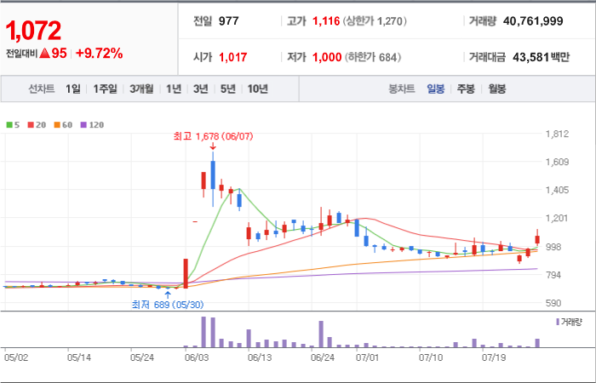Click the 봉차트 label
The height and width of the screenshot is (383, 596).
[401, 89]
